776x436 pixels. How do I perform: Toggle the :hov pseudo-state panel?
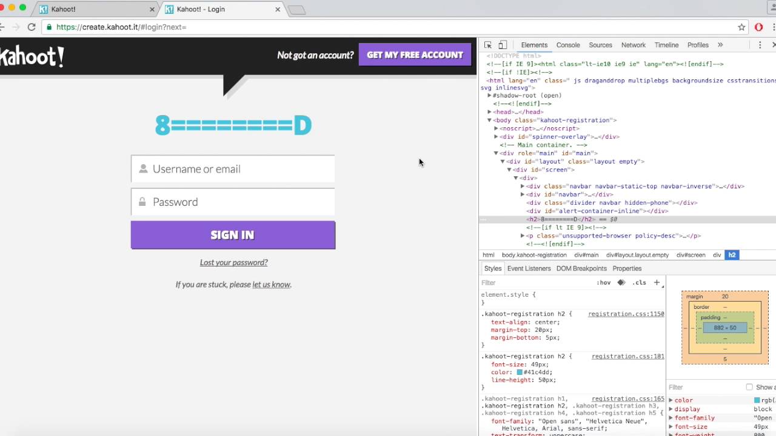click(603, 283)
